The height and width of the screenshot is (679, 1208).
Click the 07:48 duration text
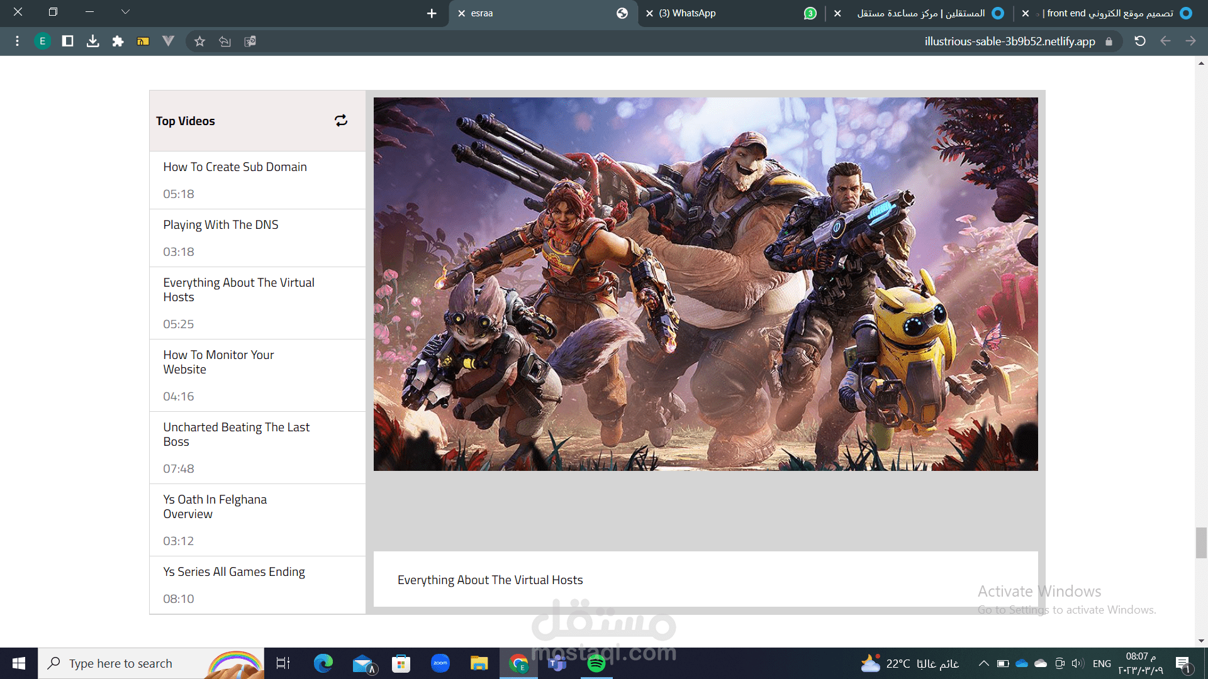click(179, 468)
